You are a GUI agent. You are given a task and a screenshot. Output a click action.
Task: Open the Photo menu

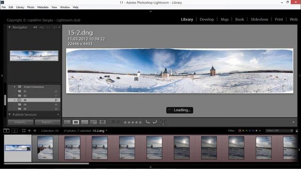[x=31, y=8]
